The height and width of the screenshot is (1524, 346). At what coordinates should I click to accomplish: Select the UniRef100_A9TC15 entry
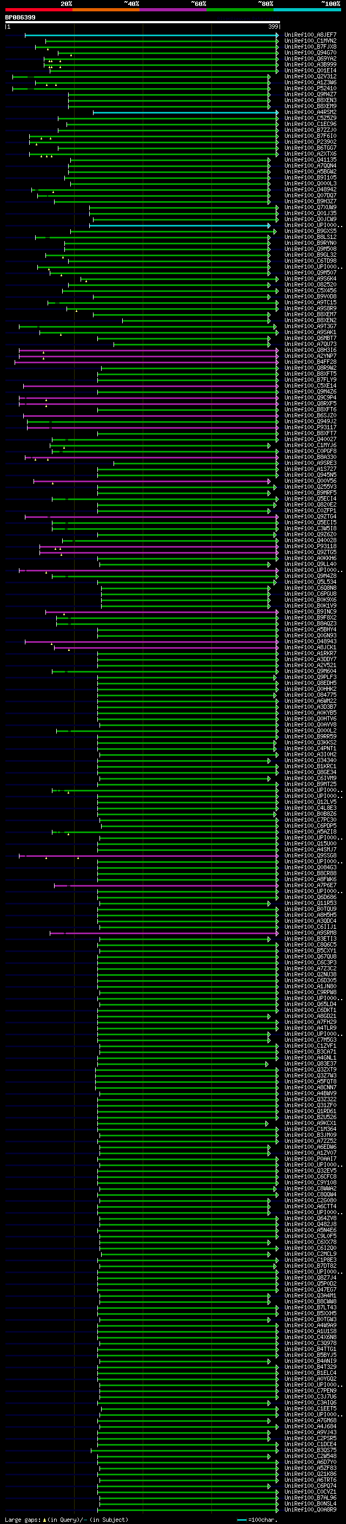click(x=310, y=302)
